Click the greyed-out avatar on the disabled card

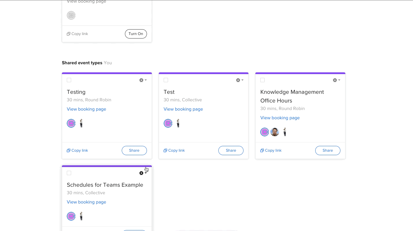click(x=71, y=15)
